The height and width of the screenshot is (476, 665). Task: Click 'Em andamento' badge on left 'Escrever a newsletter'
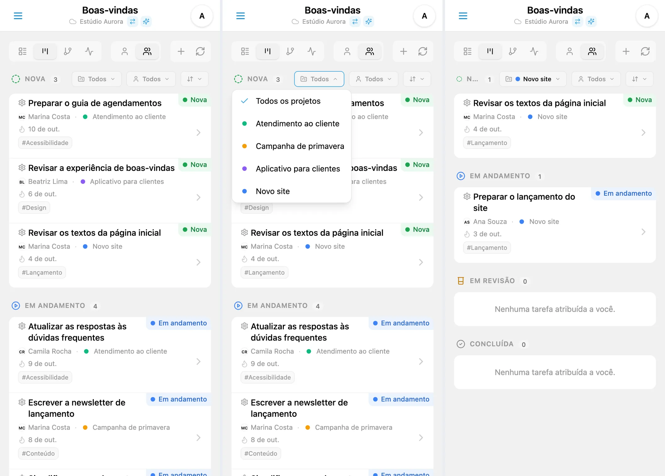(x=179, y=399)
